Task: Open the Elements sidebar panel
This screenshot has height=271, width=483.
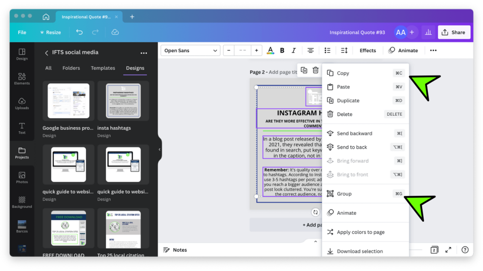Action: 22,79
